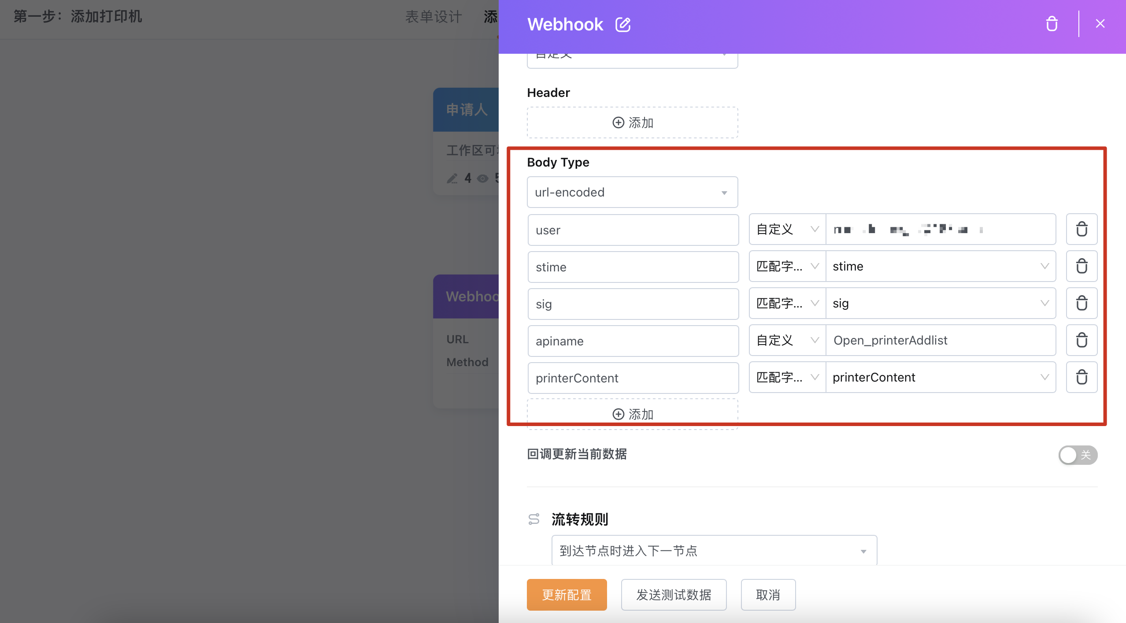Delete the Webhook node via header trash icon
The width and height of the screenshot is (1126, 623).
[x=1052, y=24]
